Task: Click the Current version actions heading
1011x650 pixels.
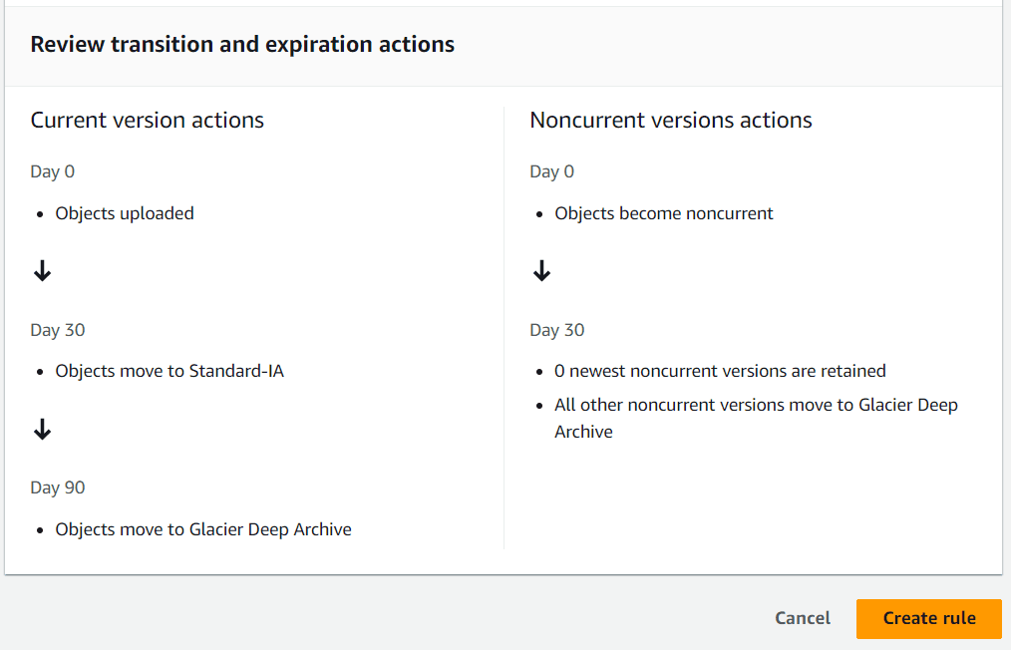Action: click(147, 120)
